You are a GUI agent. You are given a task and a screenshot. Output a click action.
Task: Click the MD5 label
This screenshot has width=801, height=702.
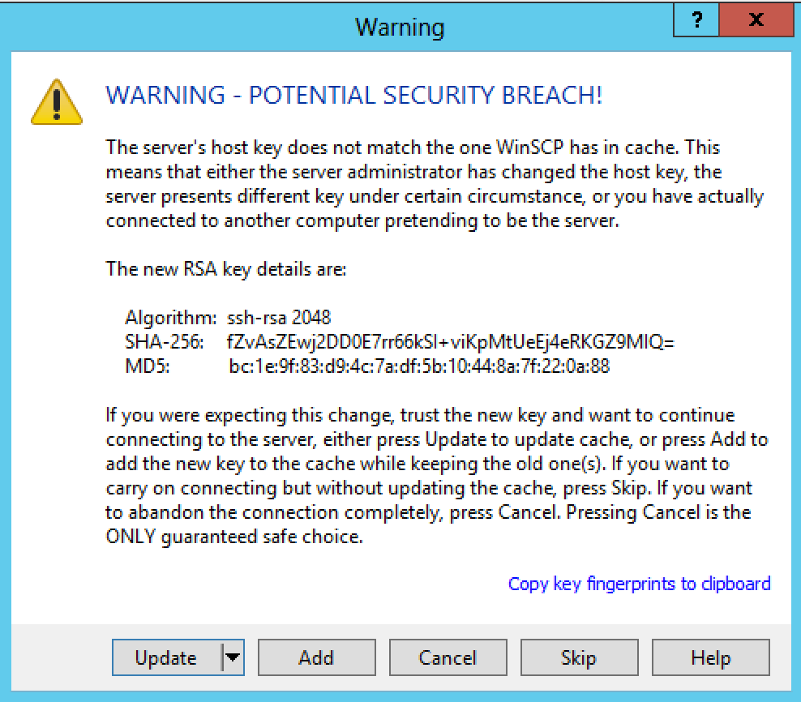(x=147, y=366)
